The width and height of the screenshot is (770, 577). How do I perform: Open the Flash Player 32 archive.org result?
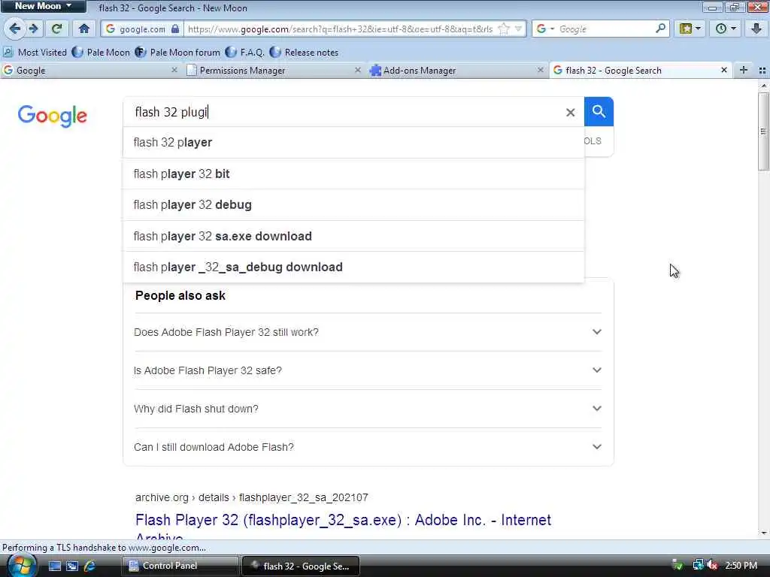point(343,520)
